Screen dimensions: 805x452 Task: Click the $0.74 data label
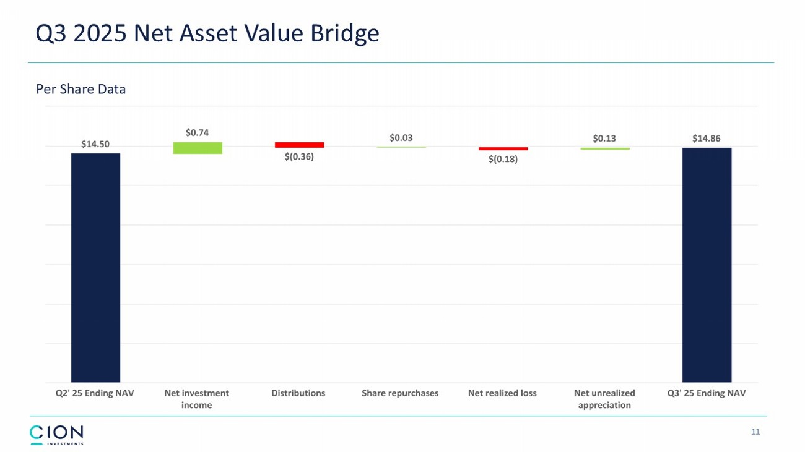[197, 132]
